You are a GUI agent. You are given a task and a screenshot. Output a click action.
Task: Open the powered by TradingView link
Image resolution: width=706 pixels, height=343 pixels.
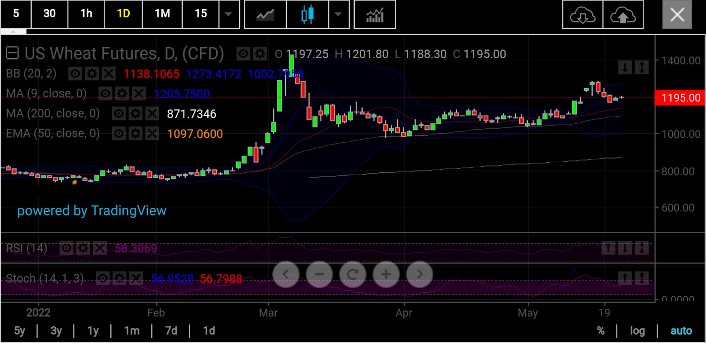[x=92, y=211]
